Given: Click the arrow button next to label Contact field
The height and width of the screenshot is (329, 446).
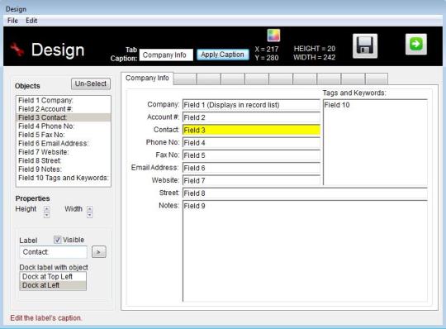Looking at the screenshot, I should pos(99,252).
